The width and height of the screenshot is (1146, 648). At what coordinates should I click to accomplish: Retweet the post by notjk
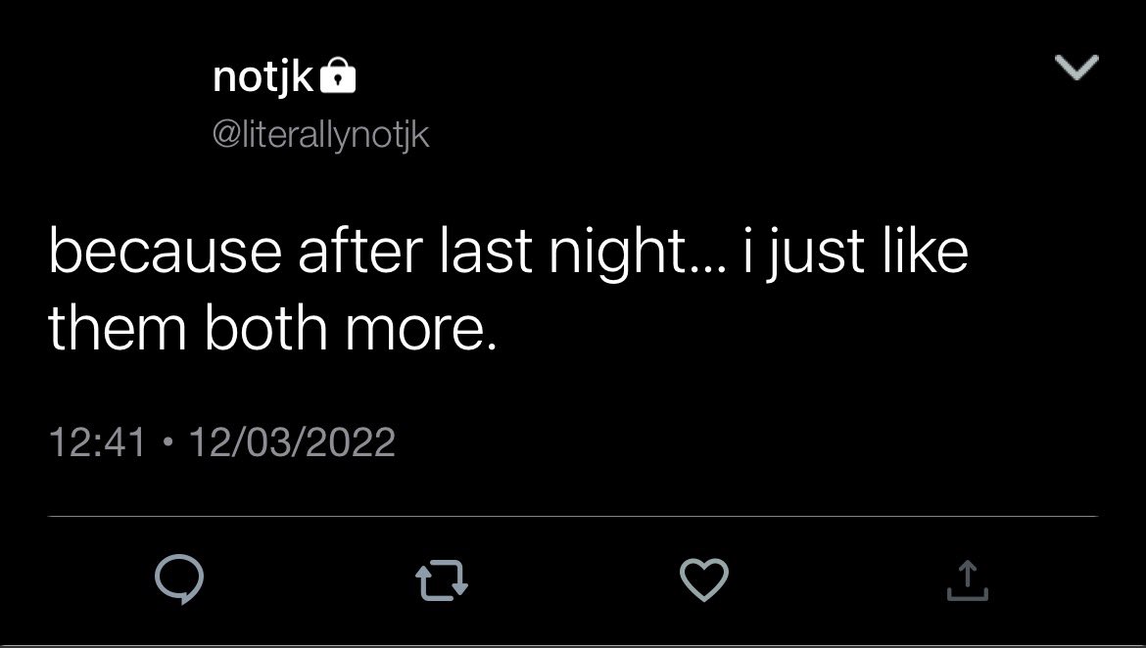pyautogui.click(x=442, y=580)
